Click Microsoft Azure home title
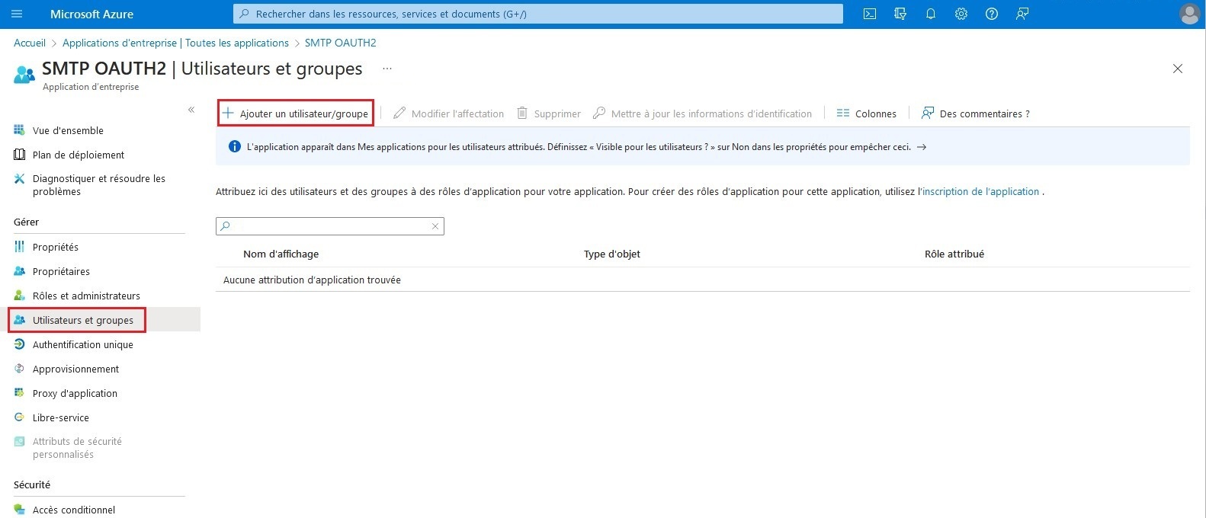1206x518 pixels. pos(91,14)
